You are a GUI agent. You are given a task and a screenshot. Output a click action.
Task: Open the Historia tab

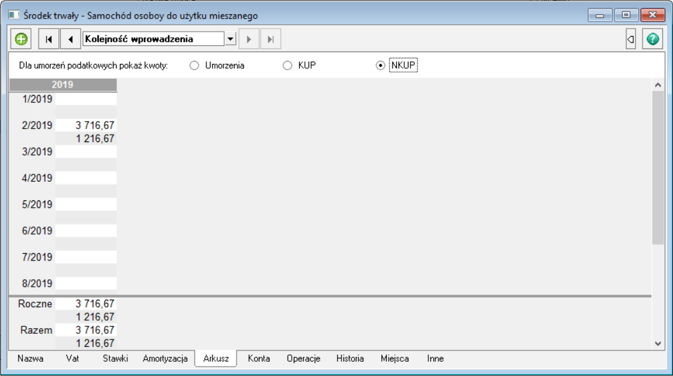click(x=350, y=359)
